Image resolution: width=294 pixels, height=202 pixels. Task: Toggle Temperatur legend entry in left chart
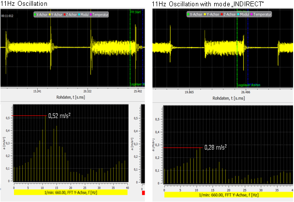(99, 15)
